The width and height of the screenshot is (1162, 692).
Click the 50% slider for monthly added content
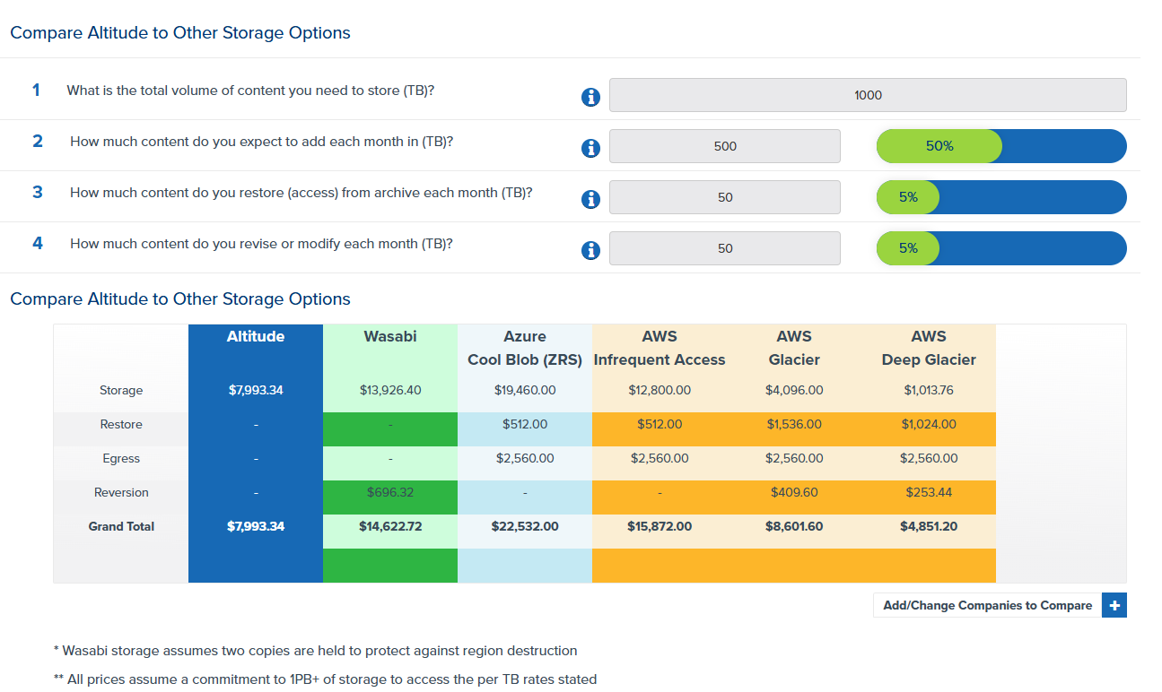pos(939,146)
